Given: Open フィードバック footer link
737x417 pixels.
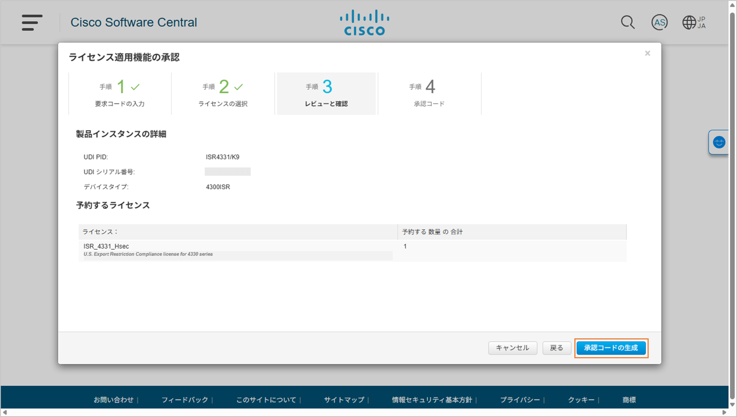Looking at the screenshot, I should [x=185, y=400].
